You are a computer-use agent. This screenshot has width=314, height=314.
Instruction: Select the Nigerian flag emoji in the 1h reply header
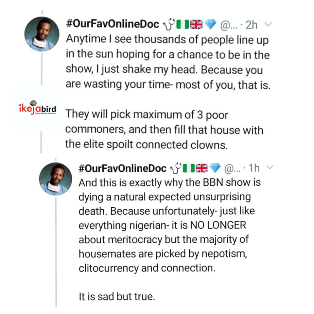tap(188, 168)
